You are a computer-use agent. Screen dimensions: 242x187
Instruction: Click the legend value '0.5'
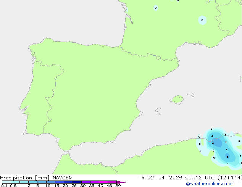click(x=13, y=185)
